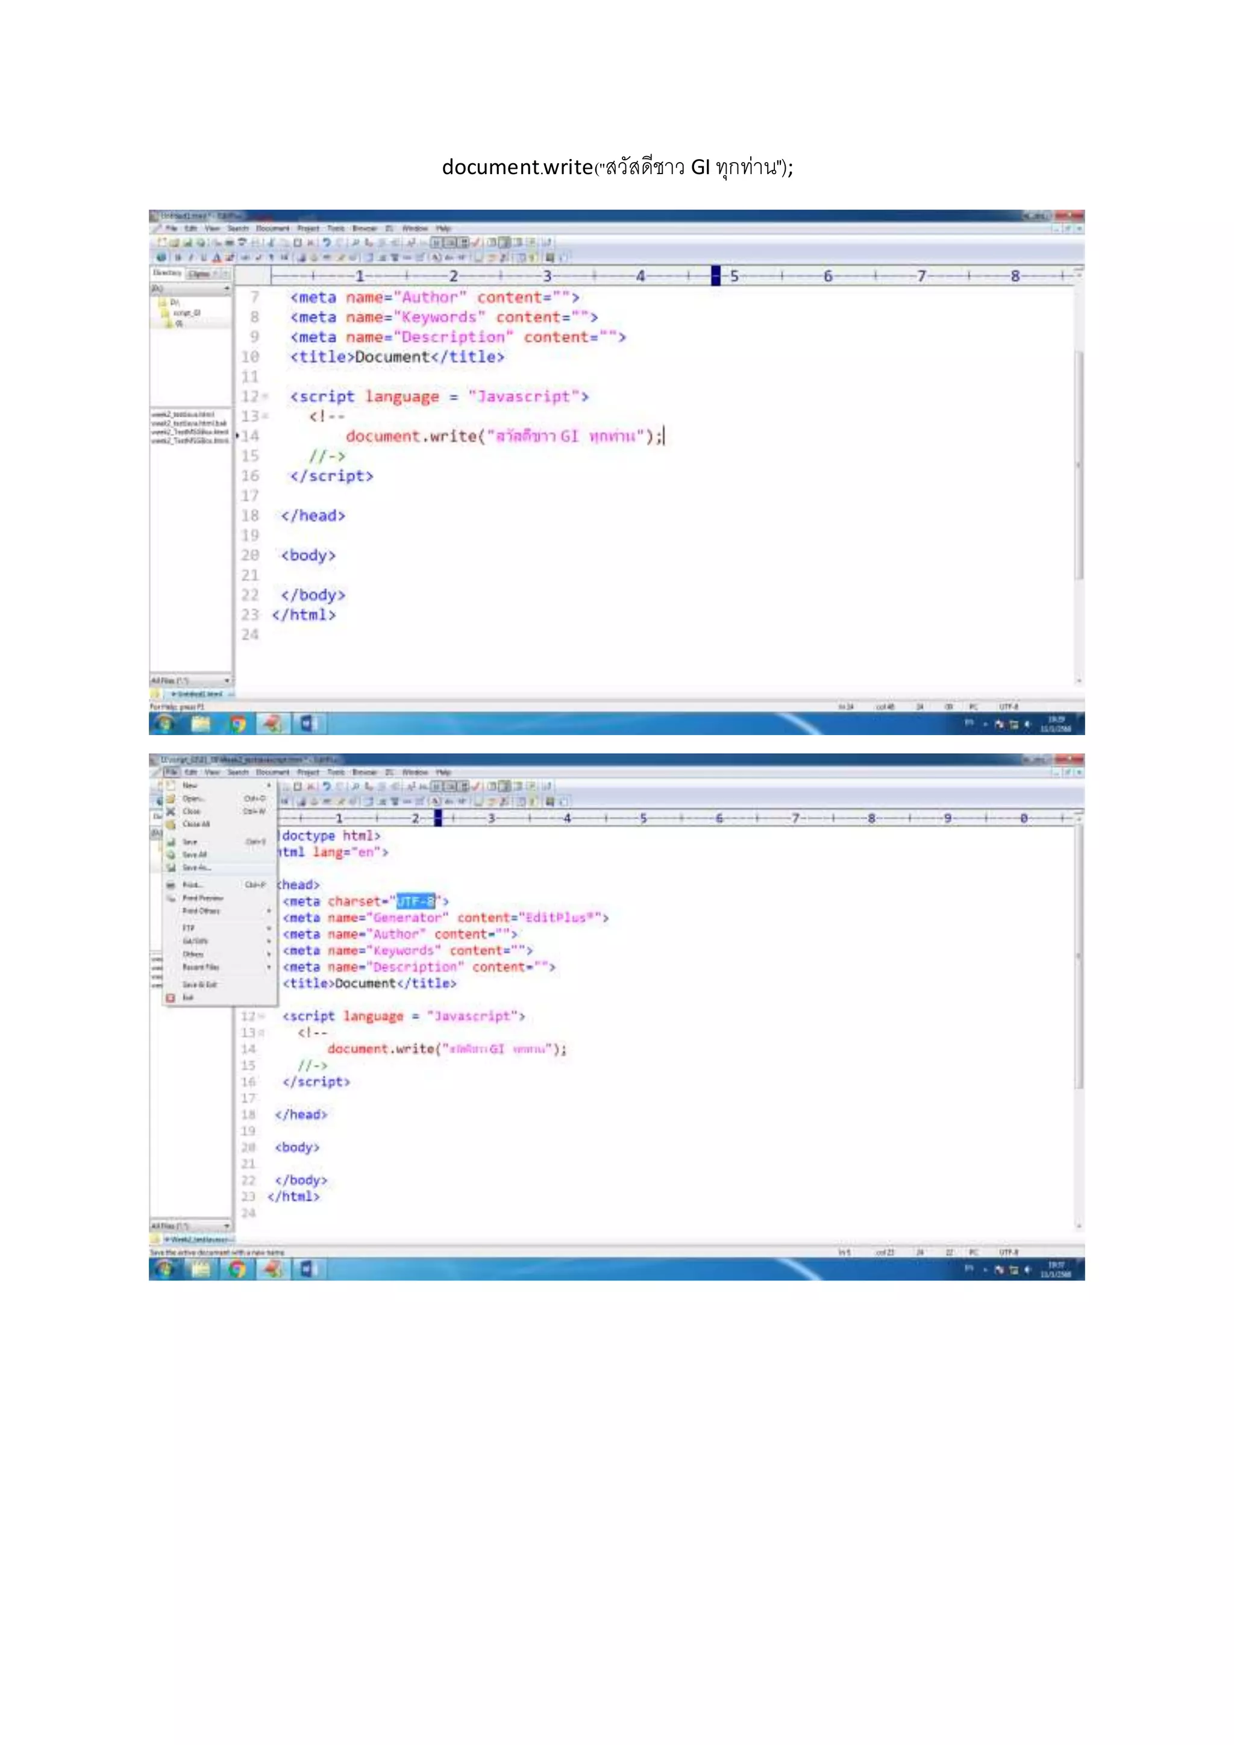Viewport: 1234px width, 1745px height.
Task: Click File Explorer icon on upper taskbar
Action: coord(201,724)
